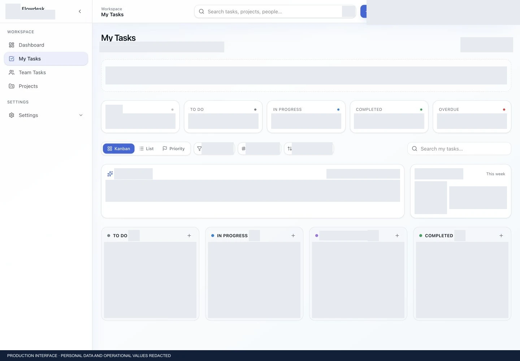Switch to the List view
The height and width of the screenshot is (361, 520).
146,149
